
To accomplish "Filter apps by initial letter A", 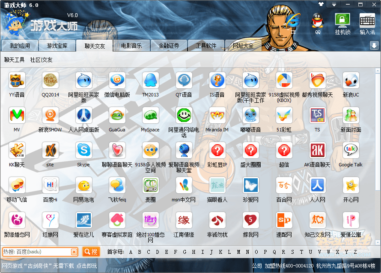I will [x=131, y=252].
